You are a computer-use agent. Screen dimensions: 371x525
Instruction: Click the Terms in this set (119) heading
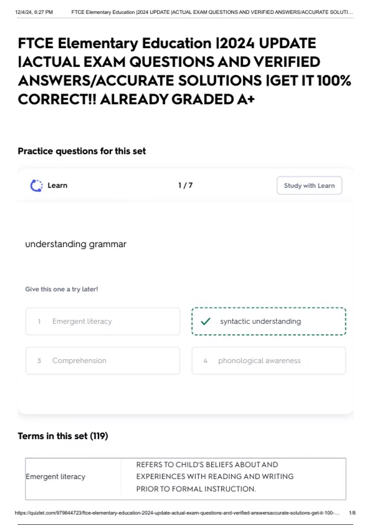(x=63, y=436)
